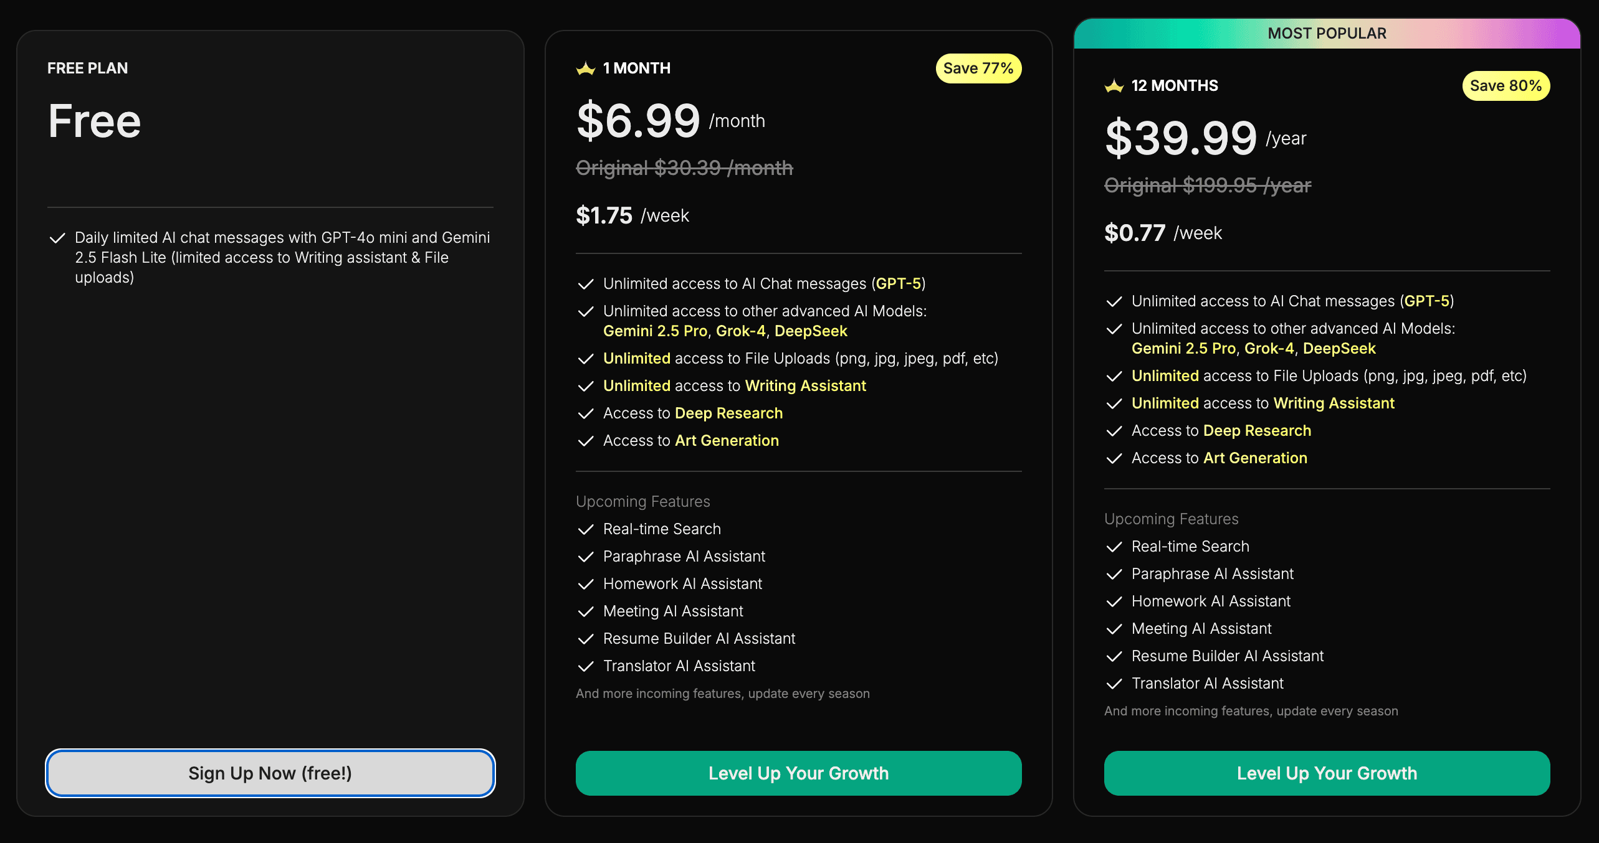Click the Gemini 2.5 Pro model name
Screen dimensions: 1599x843
click(656, 331)
